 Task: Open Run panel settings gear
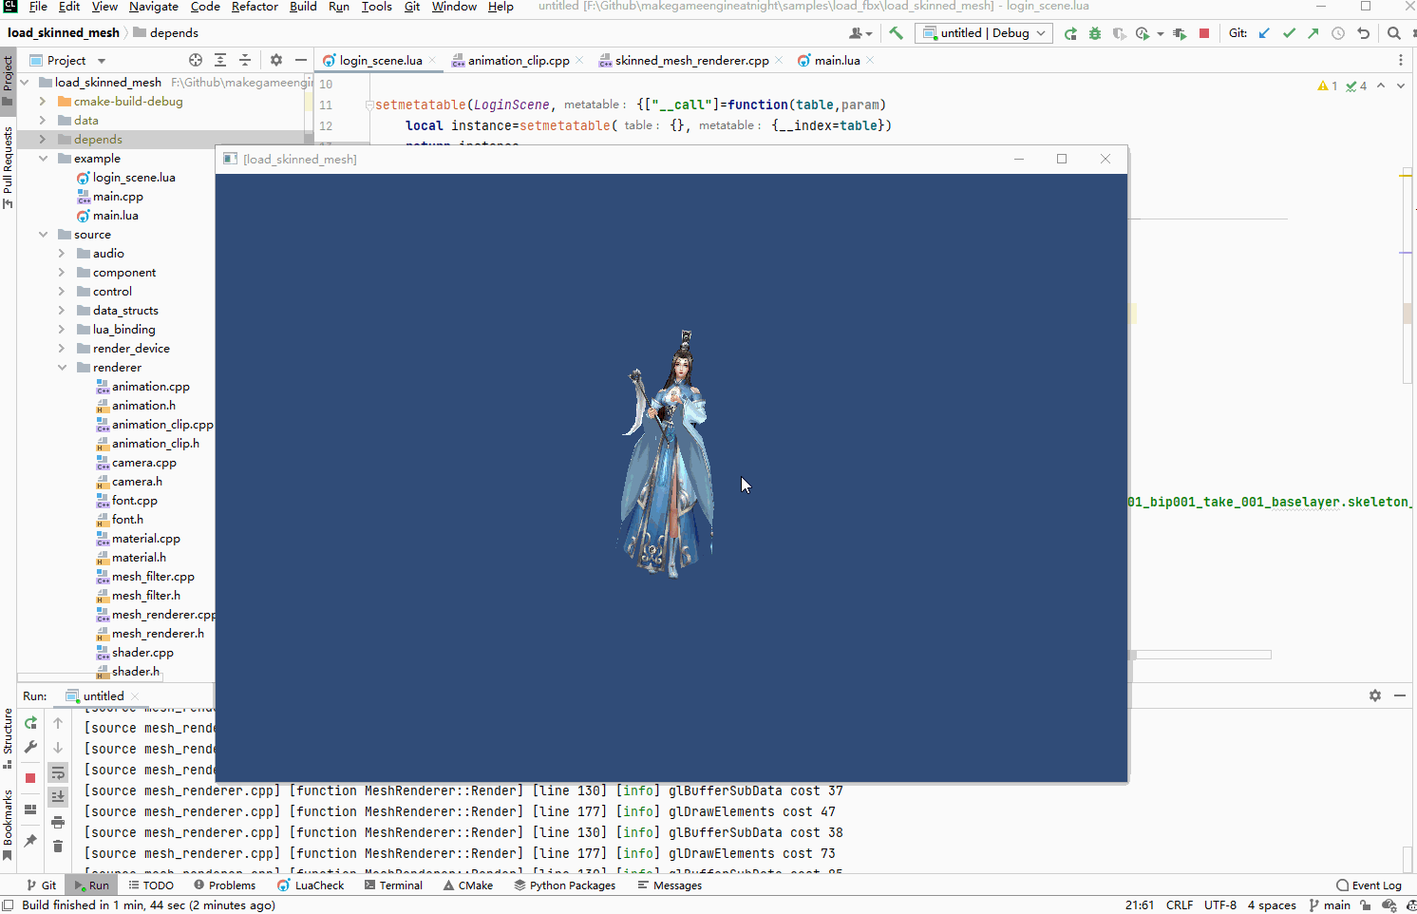coord(1375,695)
